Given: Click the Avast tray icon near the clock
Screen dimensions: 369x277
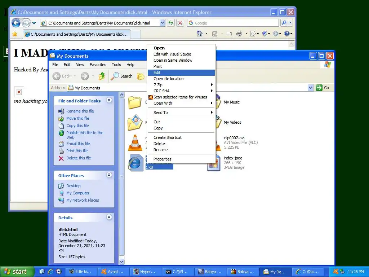Looking at the screenshot, I should click(x=336, y=272).
